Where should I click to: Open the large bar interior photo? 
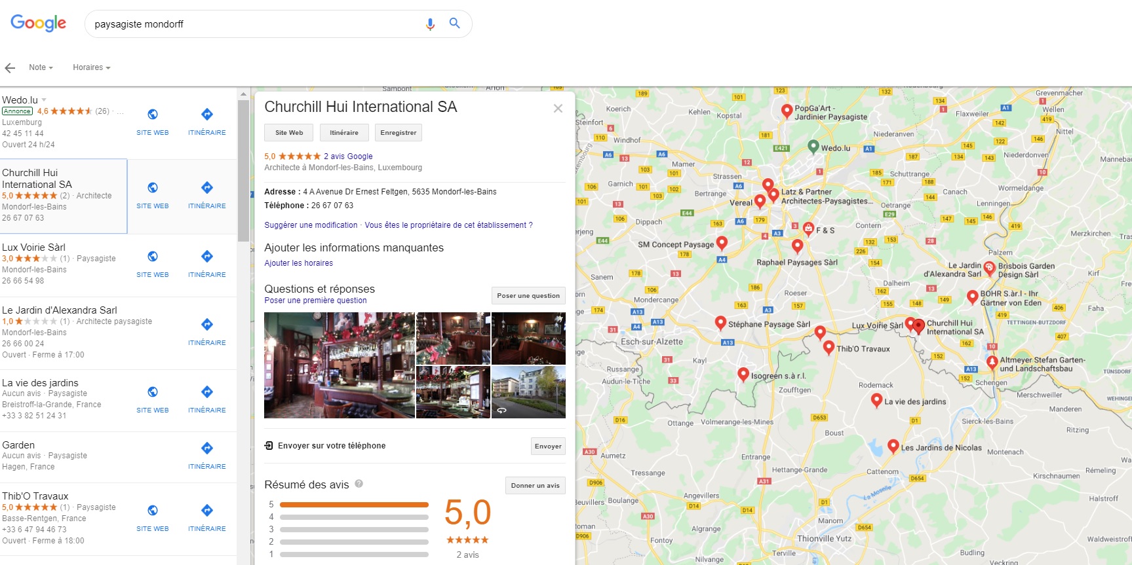point(339,365)
